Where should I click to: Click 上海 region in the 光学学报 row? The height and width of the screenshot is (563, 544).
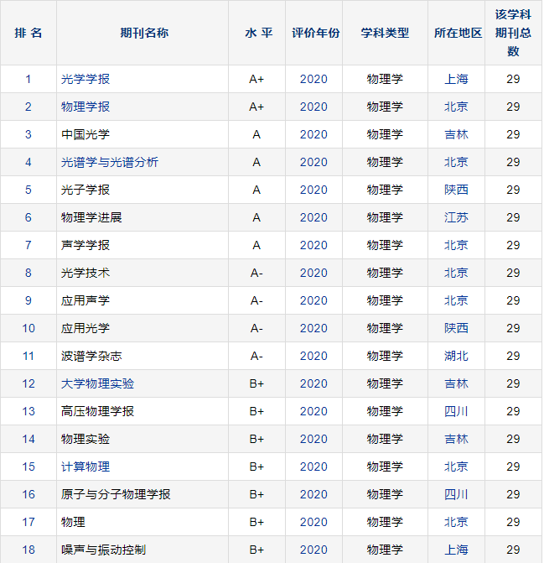point(456,79)
